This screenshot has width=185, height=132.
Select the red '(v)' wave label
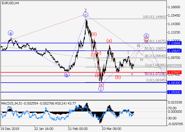(101, 84)
